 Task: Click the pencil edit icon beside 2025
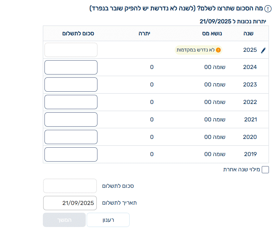[x=263, y=50]
